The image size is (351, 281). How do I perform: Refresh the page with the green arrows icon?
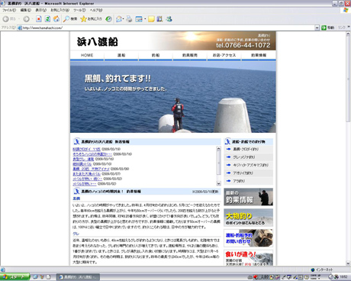click(47, 19)
